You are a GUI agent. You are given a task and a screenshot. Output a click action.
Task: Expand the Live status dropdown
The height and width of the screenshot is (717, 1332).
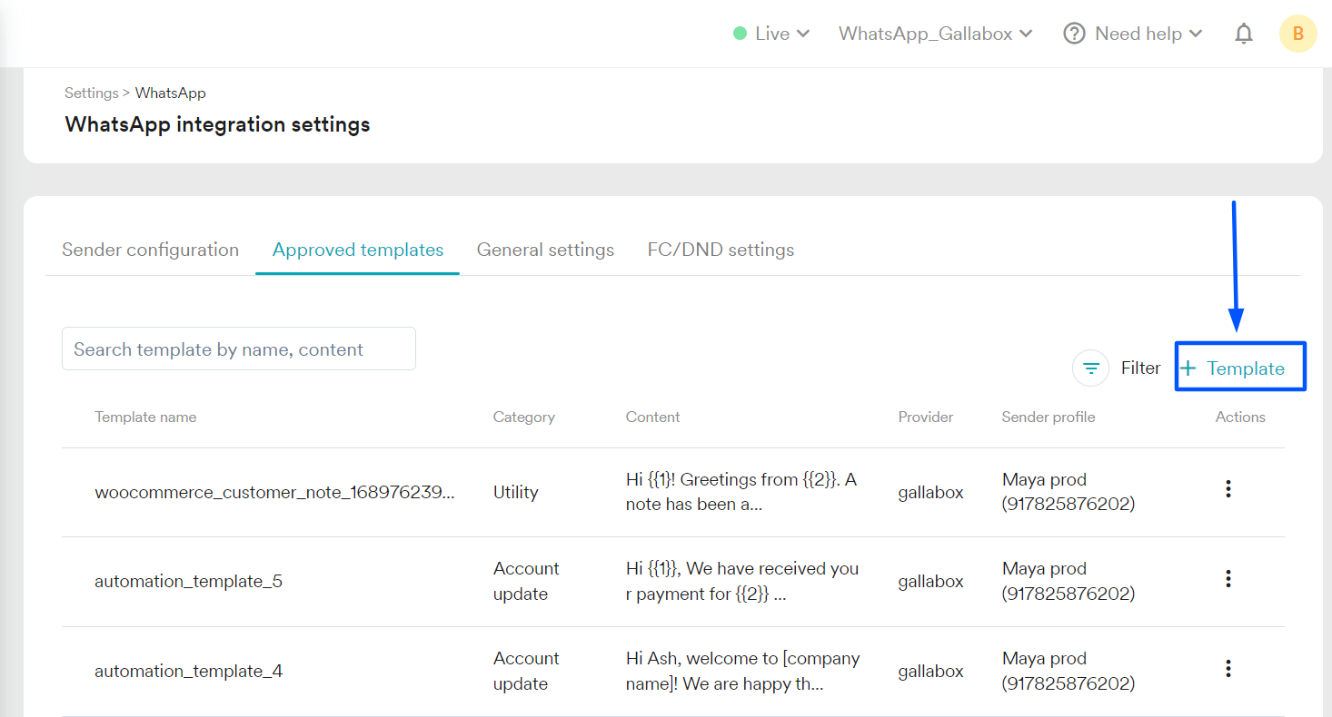[771, 34]
